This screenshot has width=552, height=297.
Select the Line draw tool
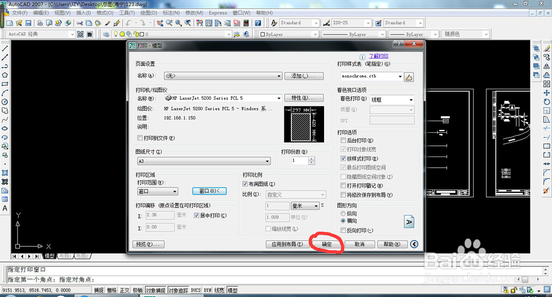[x=5, y=48]
